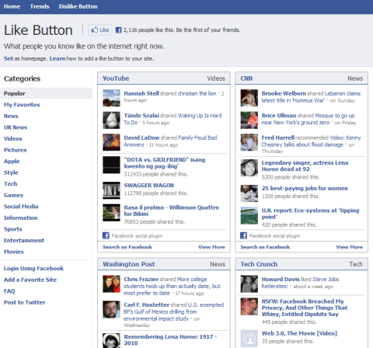Click the Facebook logo beside the like count
The height and width of the screenshot is (348, 373).
point(118,30)
